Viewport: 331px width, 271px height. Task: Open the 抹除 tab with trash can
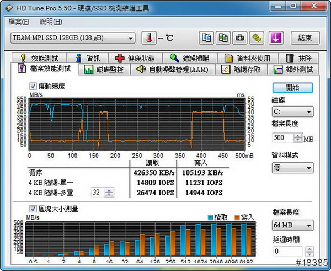(x=298, y=58)
